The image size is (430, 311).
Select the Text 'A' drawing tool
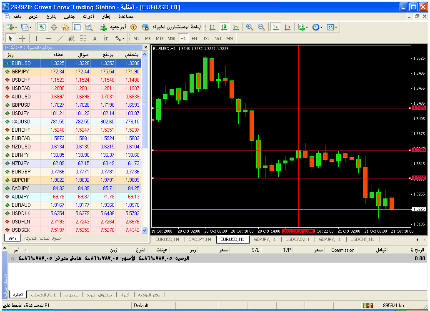(95, 38)
